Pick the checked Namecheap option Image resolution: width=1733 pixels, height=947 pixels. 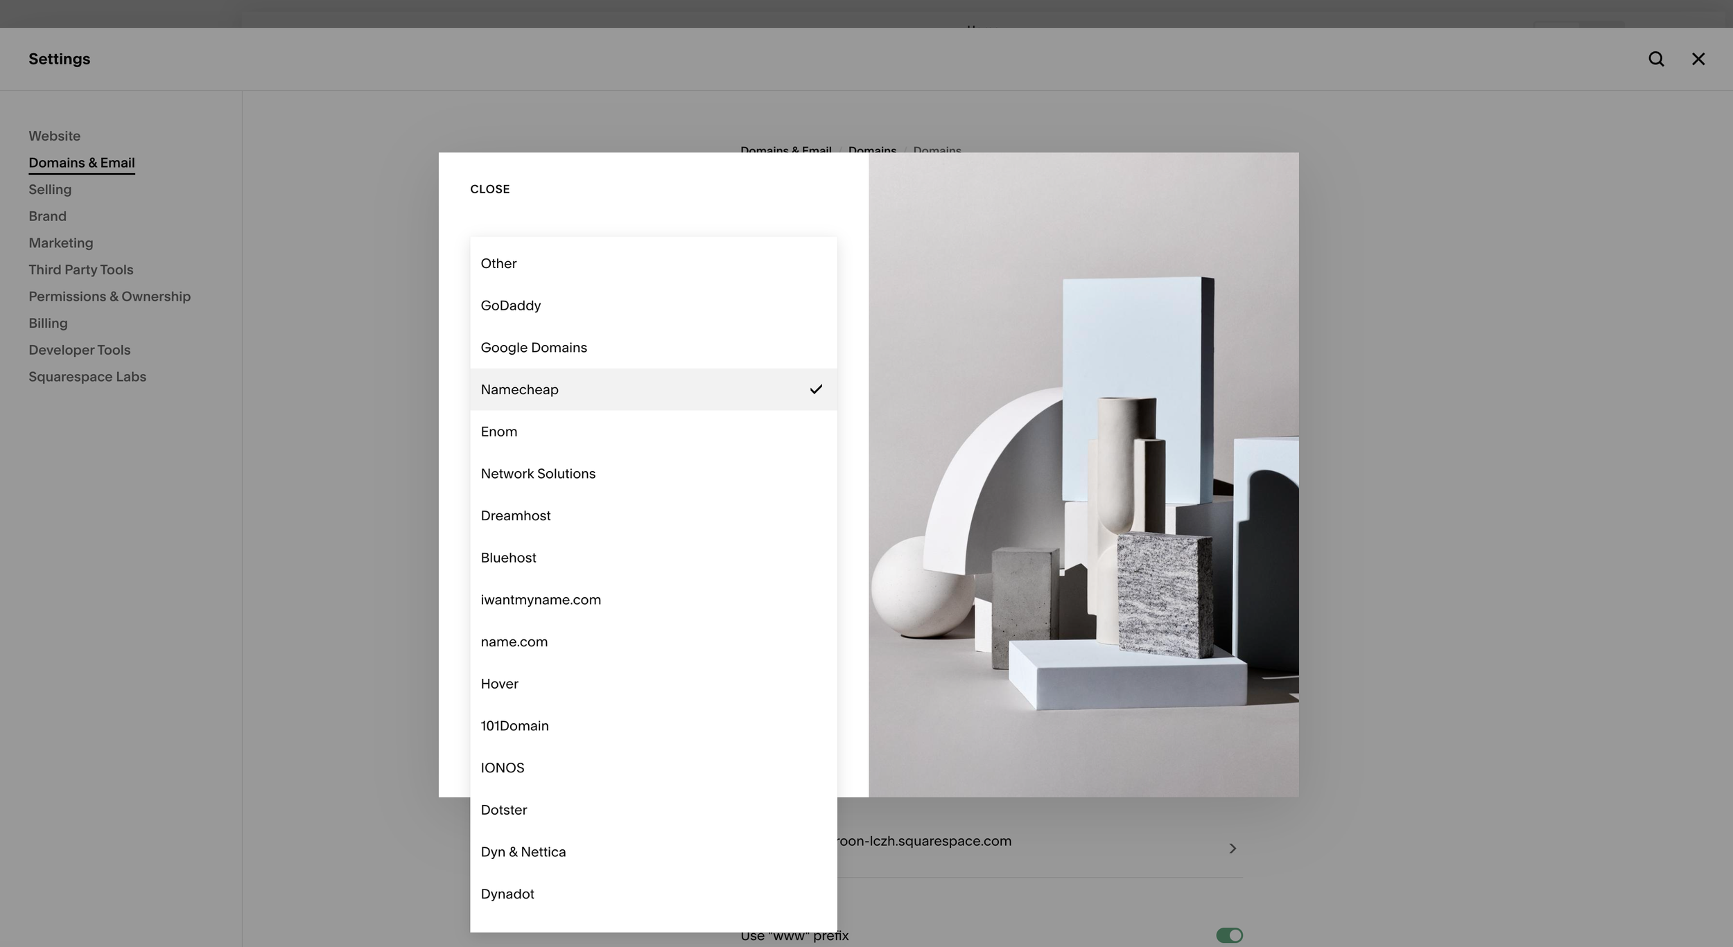(x=519, y=389)
